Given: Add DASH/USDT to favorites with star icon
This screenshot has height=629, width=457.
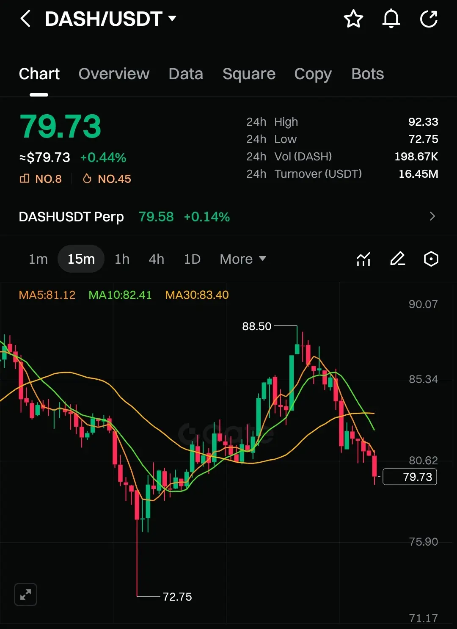Looking at the screenshot, I should [353, 19].
